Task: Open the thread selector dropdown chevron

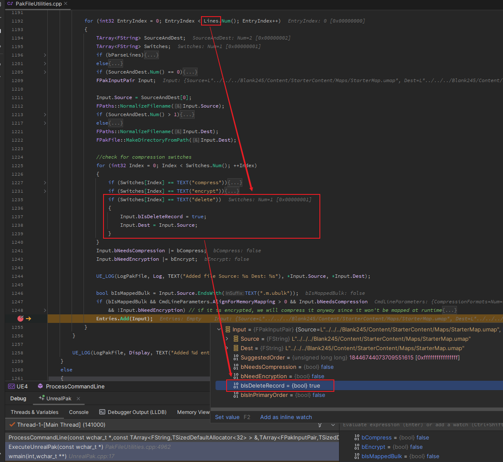Action: coord(333,425)
